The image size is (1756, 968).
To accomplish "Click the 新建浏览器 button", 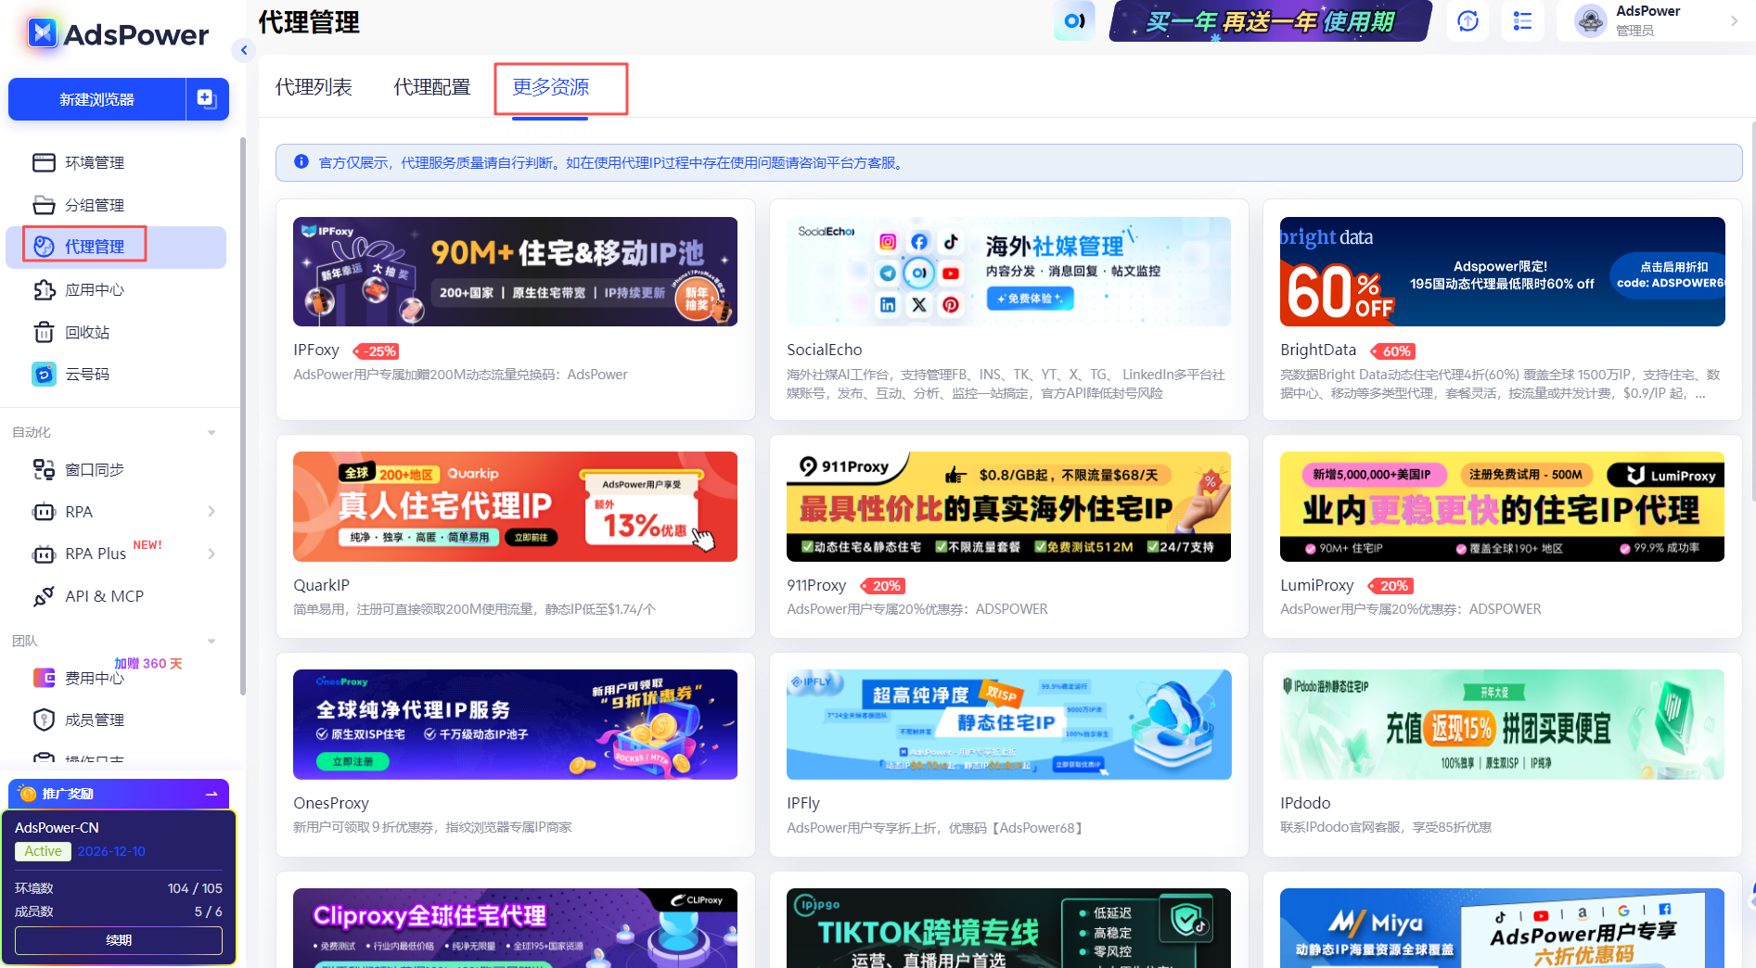I will pyautogui.click(x=96, y=99).
